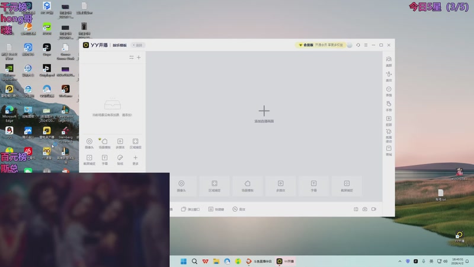Choose the 区域捕捉 card below the preview
The image size is (474, 267).
[214, 186]
